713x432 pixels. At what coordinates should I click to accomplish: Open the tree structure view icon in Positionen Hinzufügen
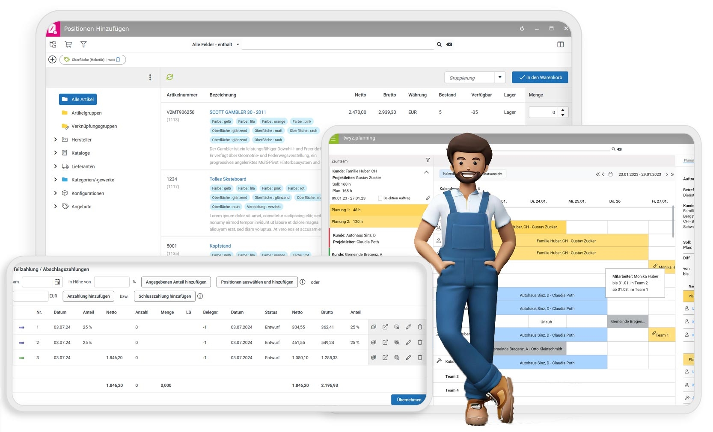tap(53, 44)
